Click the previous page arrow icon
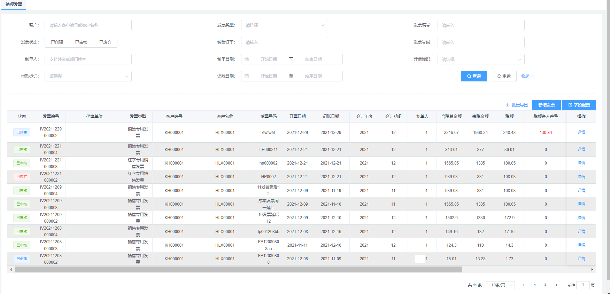 point(524,285)
